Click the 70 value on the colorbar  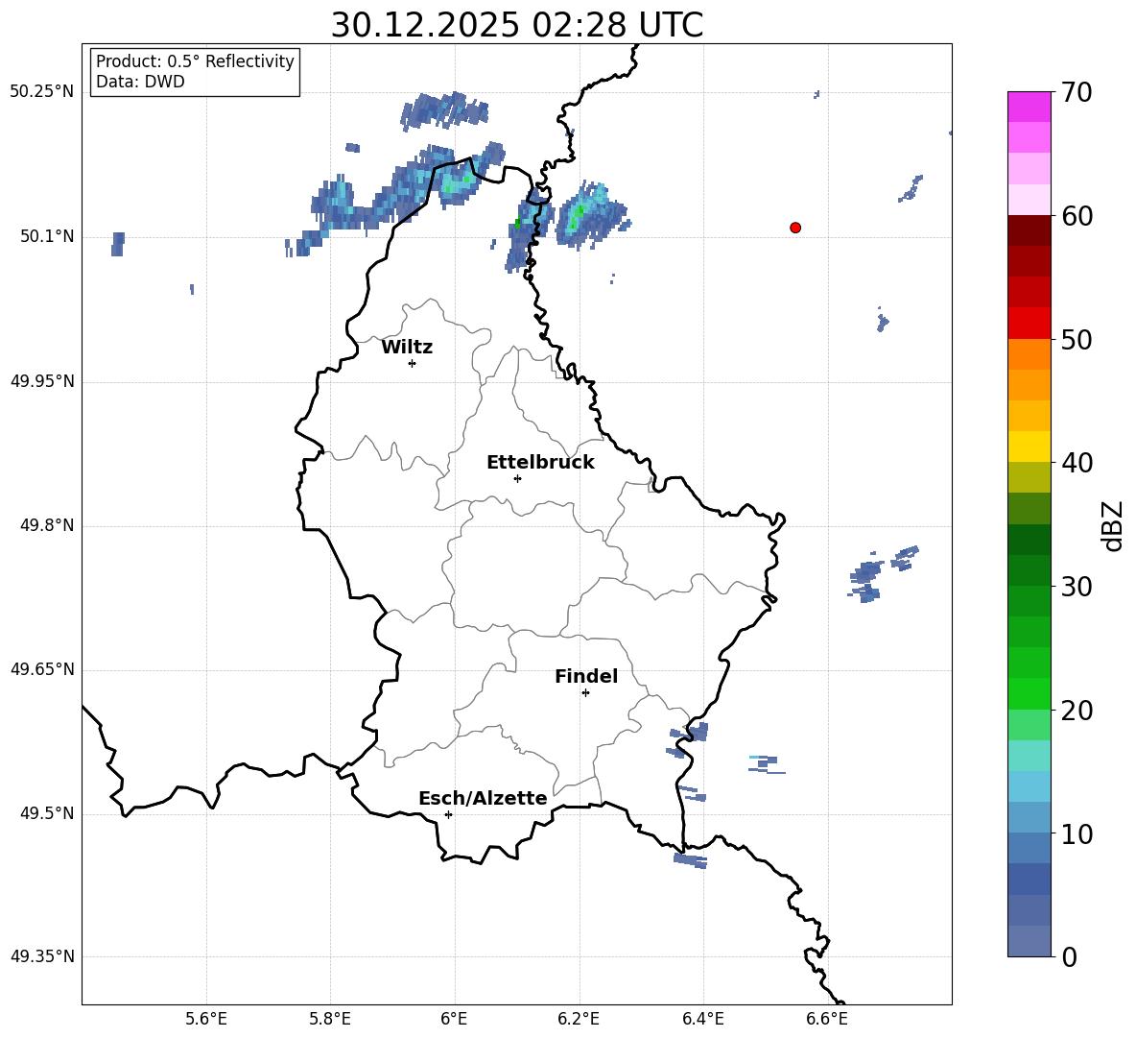click(x=1077, y=92)
